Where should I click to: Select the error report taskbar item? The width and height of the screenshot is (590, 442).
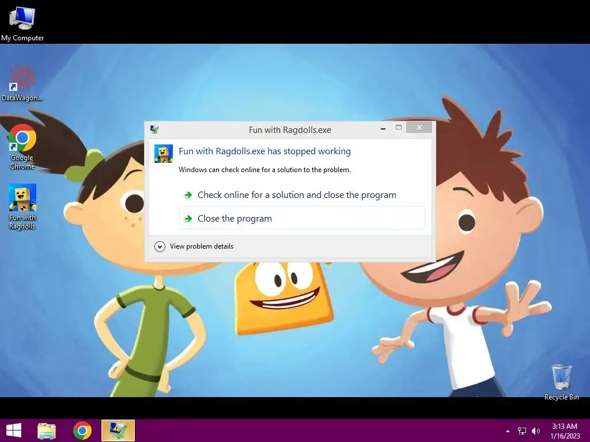pyautogui.click(x=118, y=430)
